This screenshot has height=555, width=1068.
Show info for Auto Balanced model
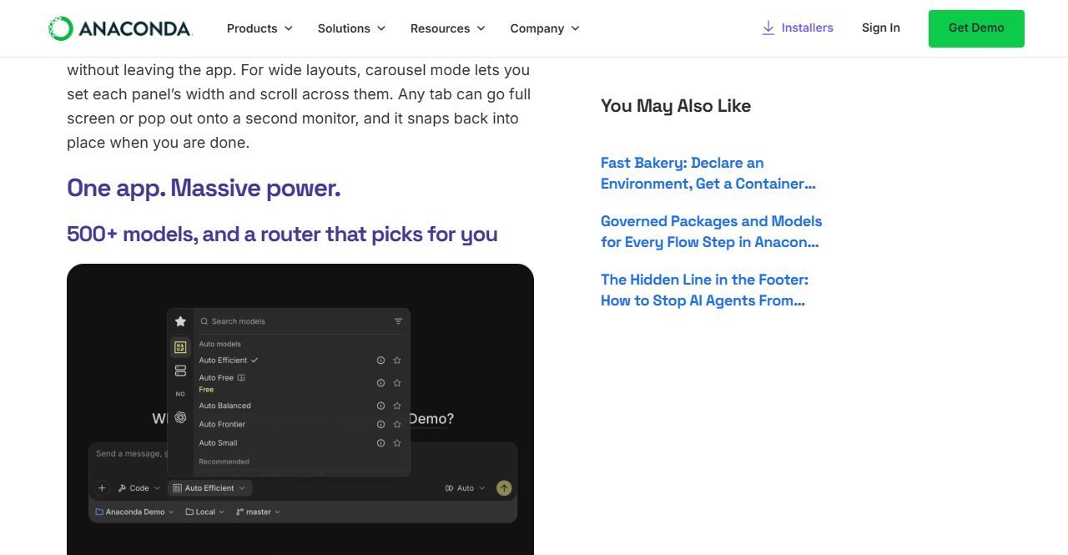[380, 406]
